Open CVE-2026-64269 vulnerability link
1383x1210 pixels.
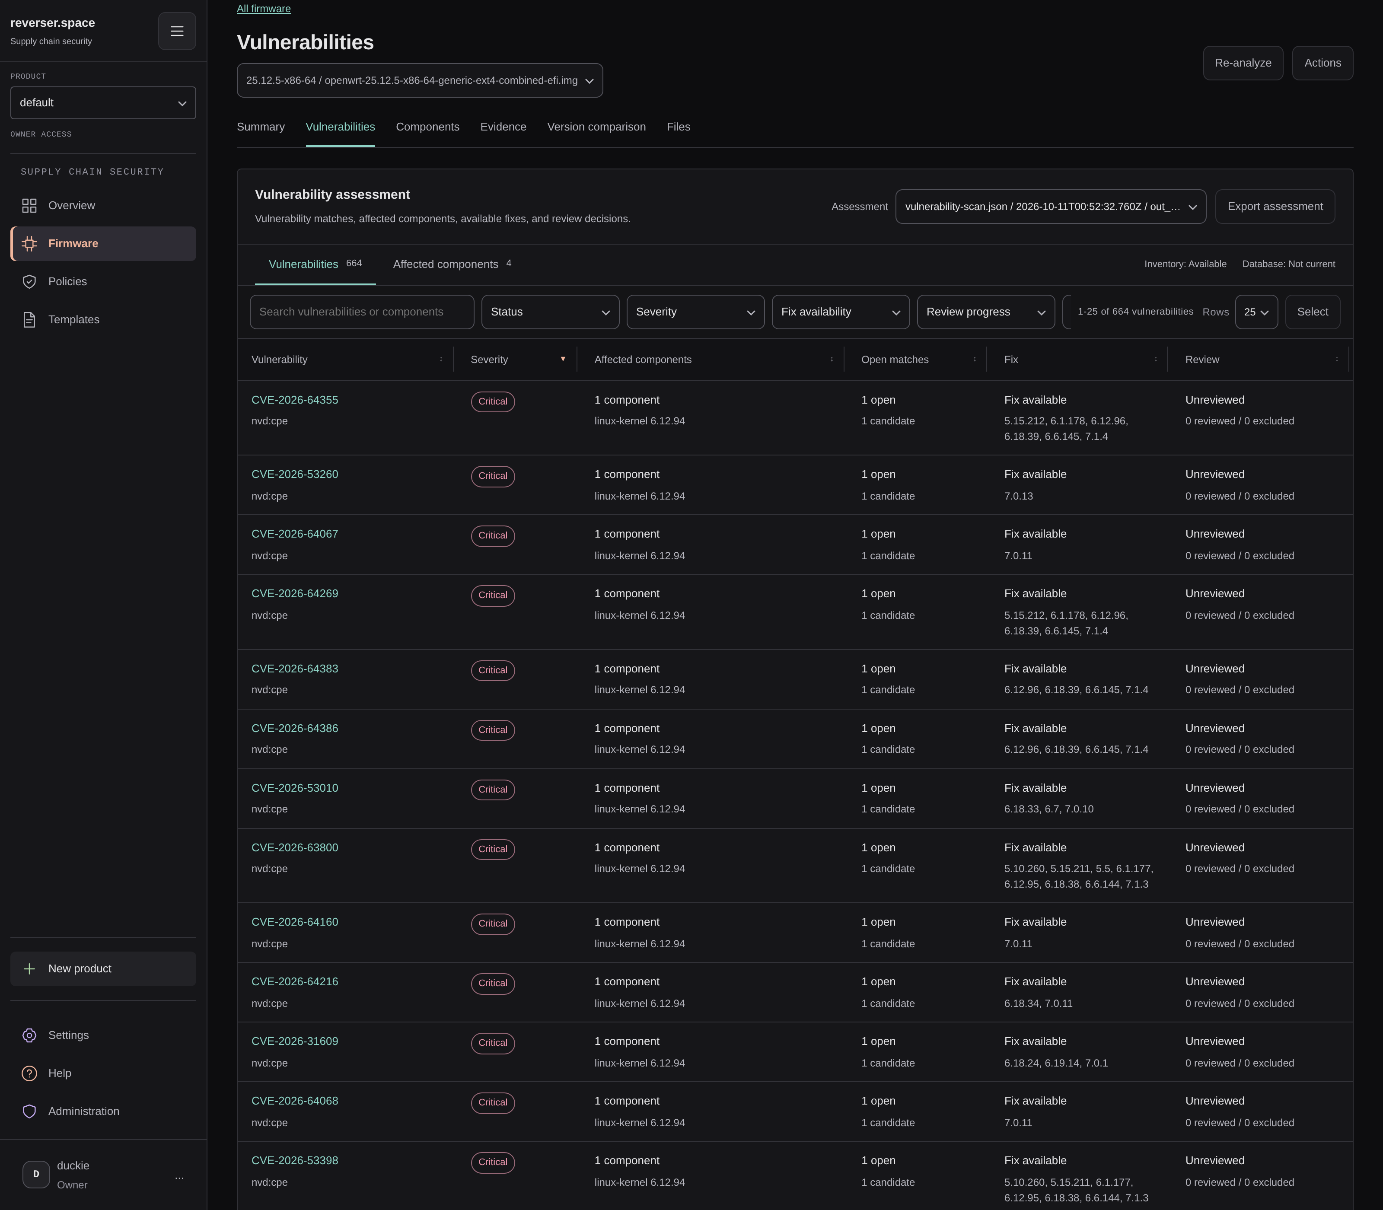294,593
